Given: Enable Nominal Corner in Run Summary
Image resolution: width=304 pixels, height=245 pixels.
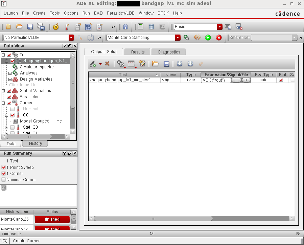Looking at the screenshot, I should pyautogui.click(x=3, y=179).
